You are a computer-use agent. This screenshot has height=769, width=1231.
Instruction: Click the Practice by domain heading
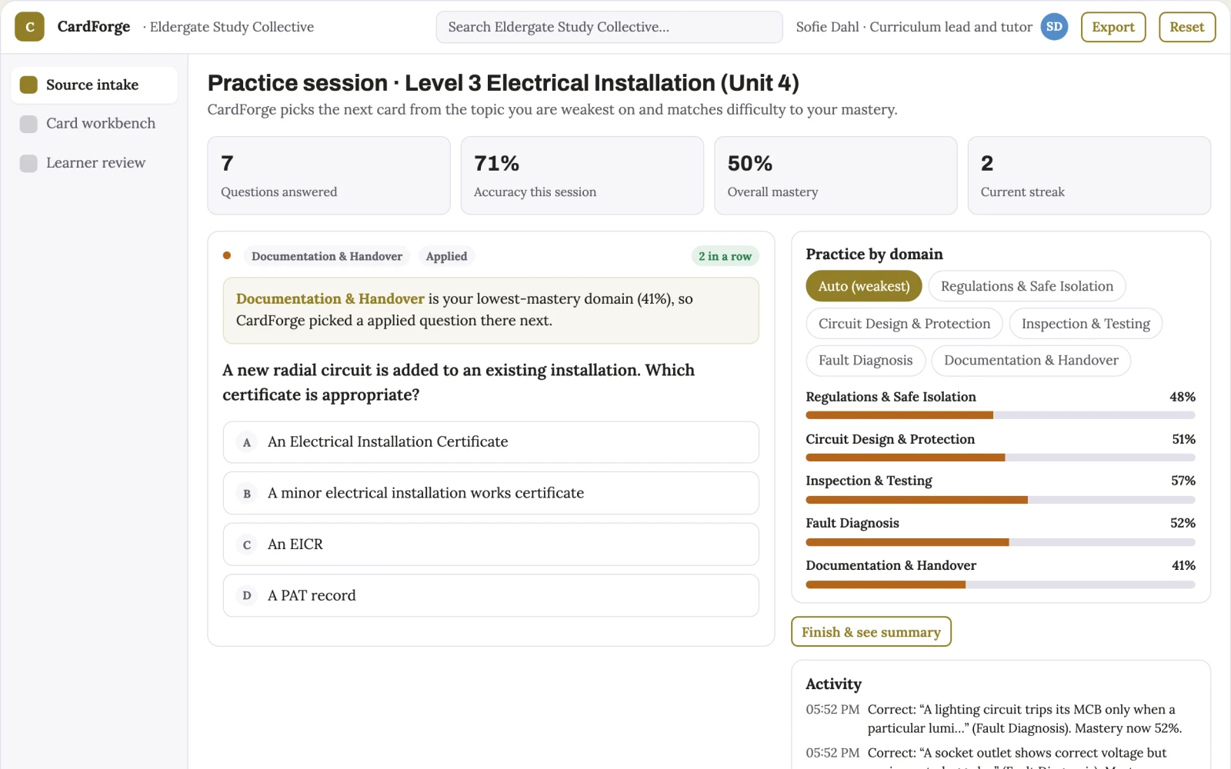tap(874, 254)
